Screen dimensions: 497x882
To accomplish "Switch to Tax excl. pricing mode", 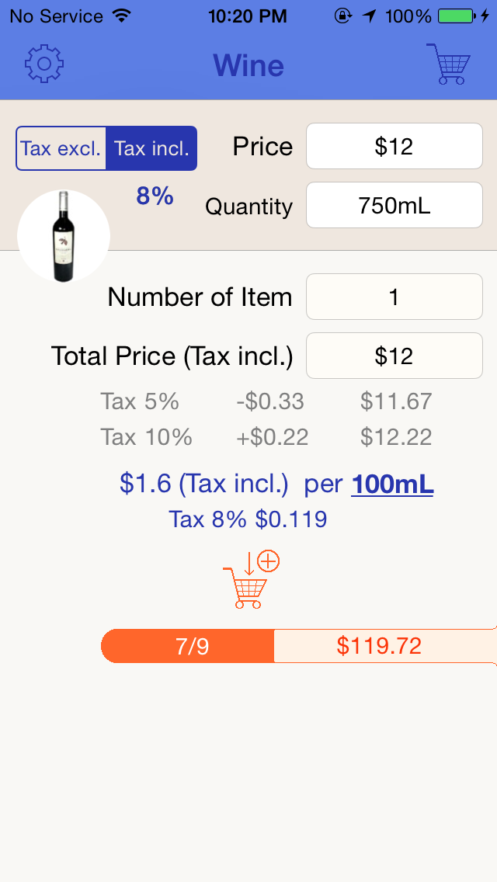I will pos(61,148).
